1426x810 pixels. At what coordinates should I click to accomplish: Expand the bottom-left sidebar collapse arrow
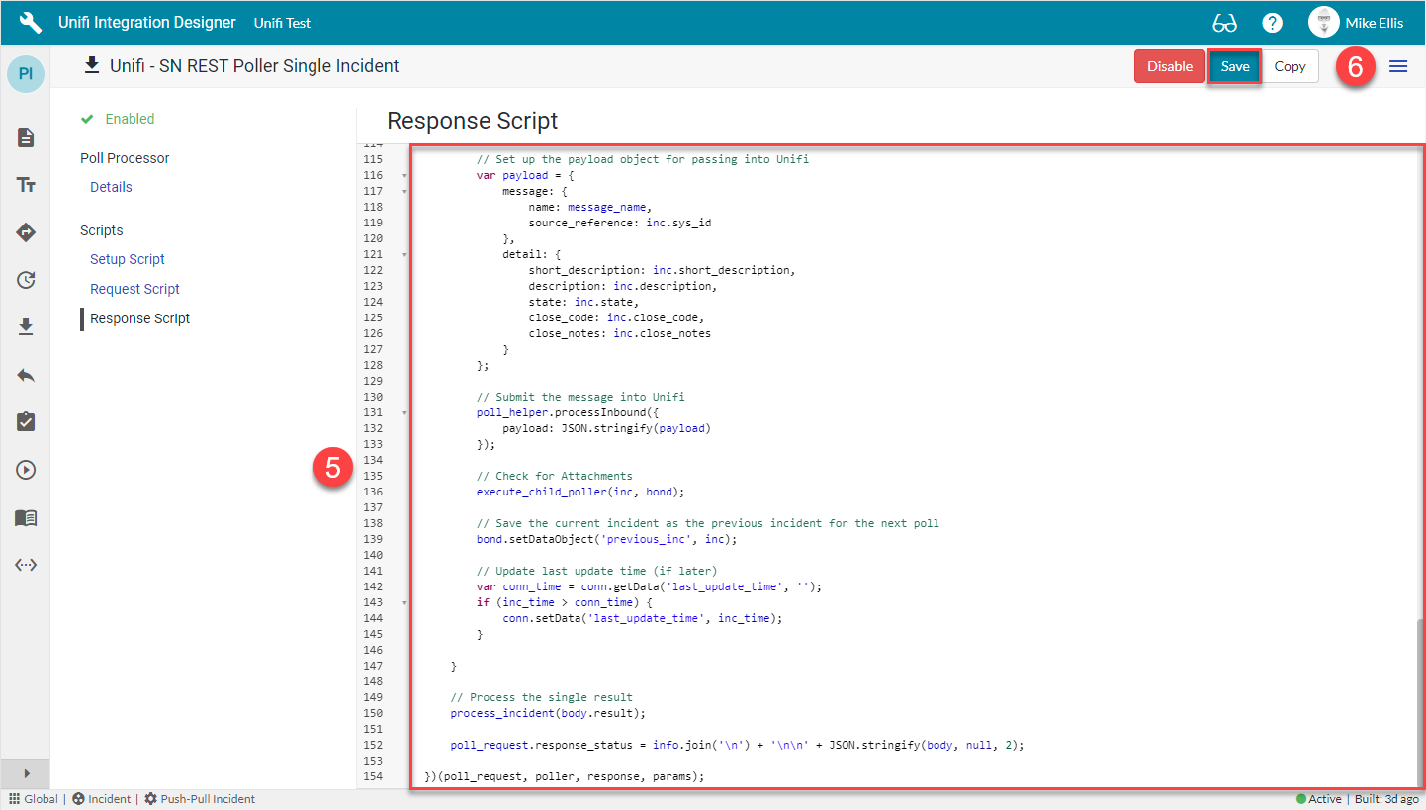tap(25, 773)
